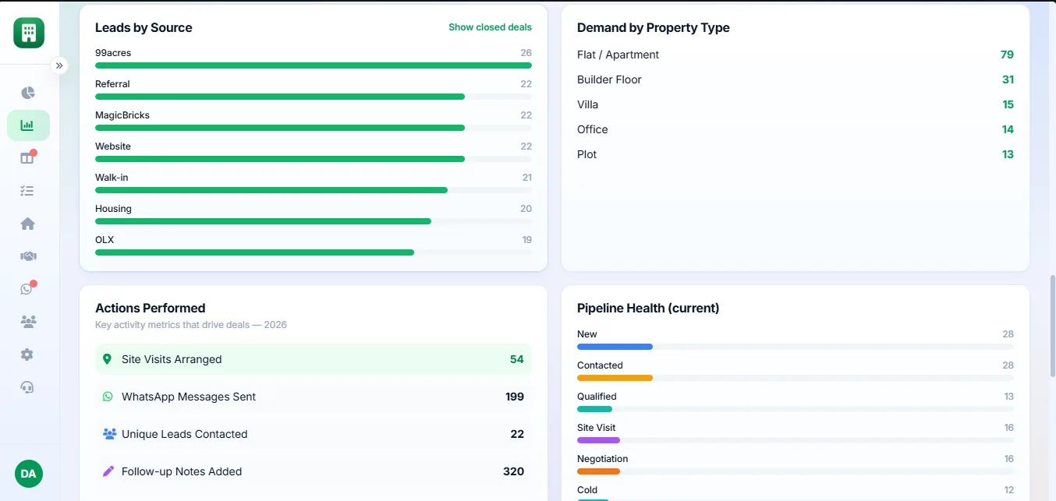Click the Builder Floor row
Viewport: 1056px width, 501px height.
point(796,79)
